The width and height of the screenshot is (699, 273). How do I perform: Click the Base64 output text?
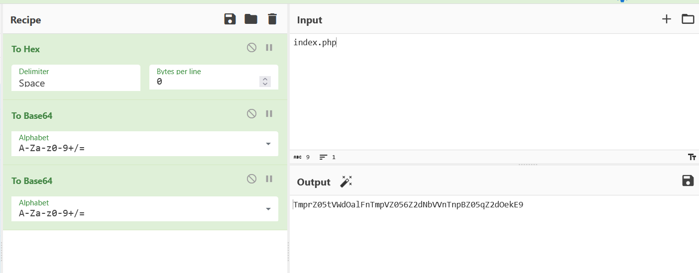(x=408, y=205)
